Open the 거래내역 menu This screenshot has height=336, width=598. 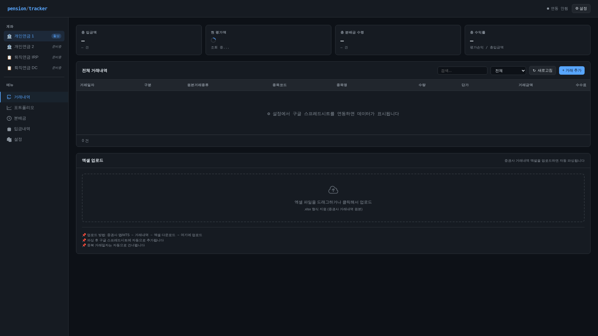click(34, 97)
